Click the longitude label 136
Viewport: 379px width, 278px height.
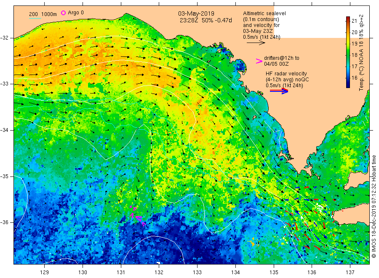click(312, 273)
